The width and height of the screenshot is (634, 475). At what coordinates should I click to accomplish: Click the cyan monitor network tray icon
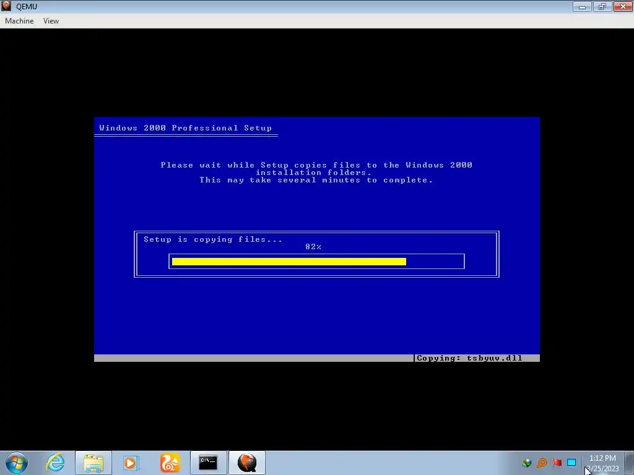pyautogui.click(x=571, y=463)
